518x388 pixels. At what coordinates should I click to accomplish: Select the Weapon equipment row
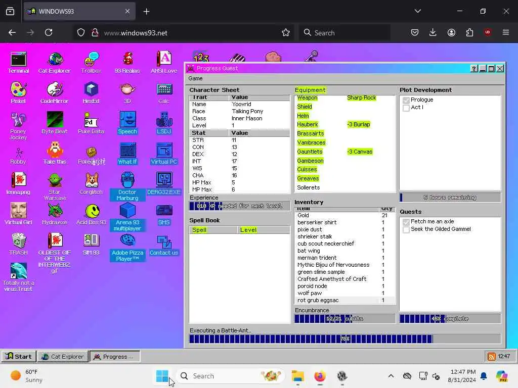tap(344, 98)
